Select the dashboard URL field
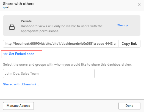This screenshot has height=112, width=144. (61, 44)
